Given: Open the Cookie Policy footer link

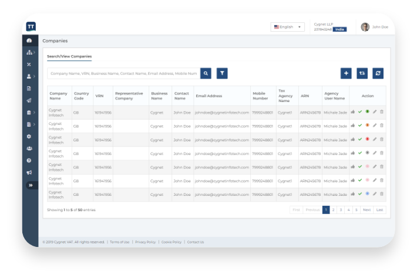Looking at the screenshot, I should pos(171,242).
